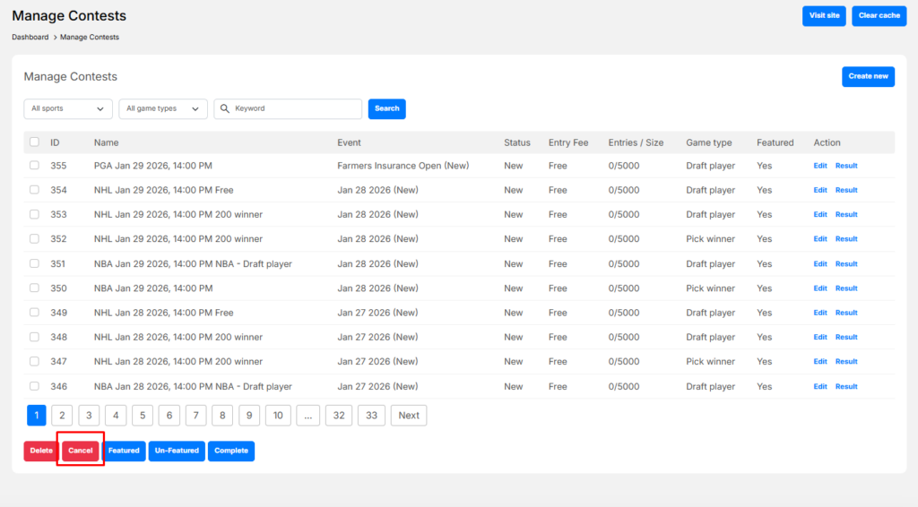
Task: Click into the Keyword search field
Action: tap(294, 108)
